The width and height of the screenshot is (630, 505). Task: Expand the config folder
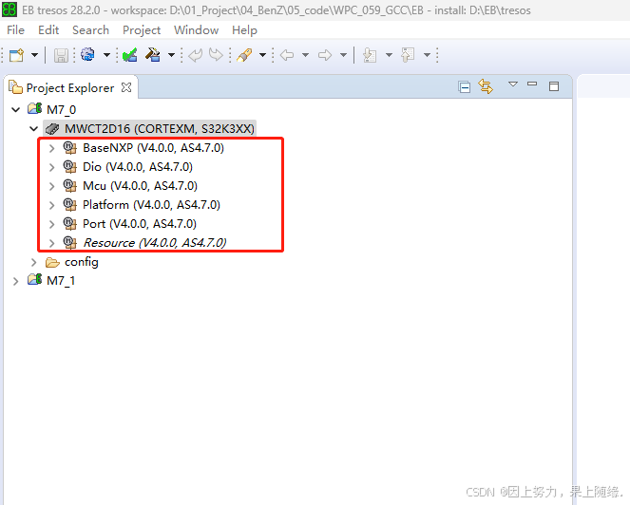point(34,263)
